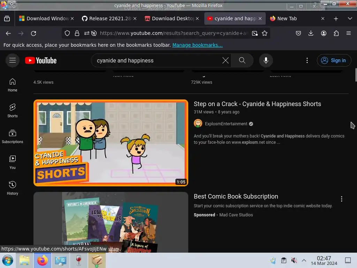Open the Firefox account icon
357x268 pixels.
[x=324, y=33]
